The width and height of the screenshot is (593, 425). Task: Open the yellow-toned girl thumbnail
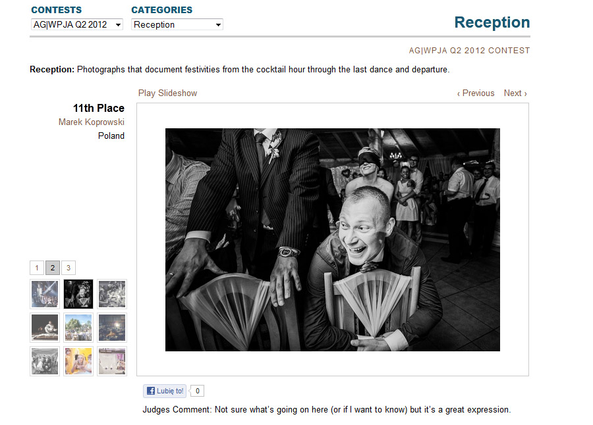pos(78,361)
